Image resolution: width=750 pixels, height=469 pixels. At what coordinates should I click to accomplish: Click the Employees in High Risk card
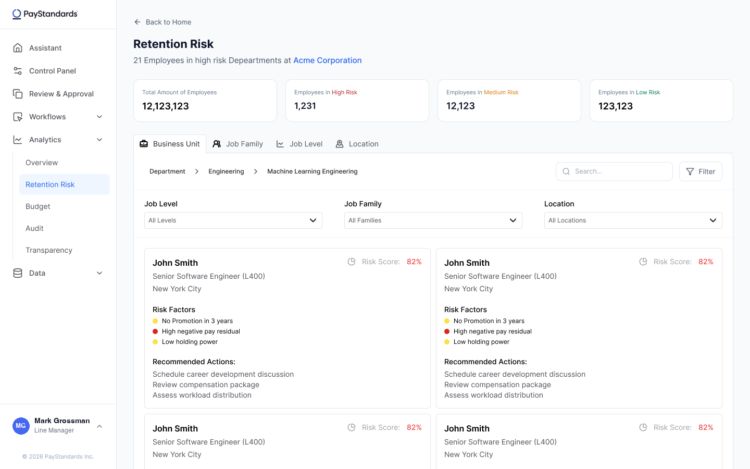[357, 101]
